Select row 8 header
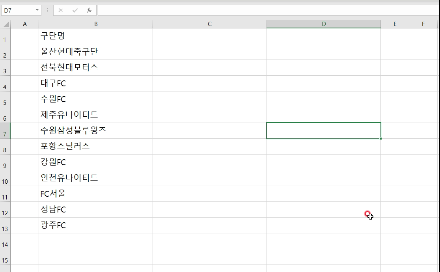Viewport: 440px width, 272px height. click(5, 147)
